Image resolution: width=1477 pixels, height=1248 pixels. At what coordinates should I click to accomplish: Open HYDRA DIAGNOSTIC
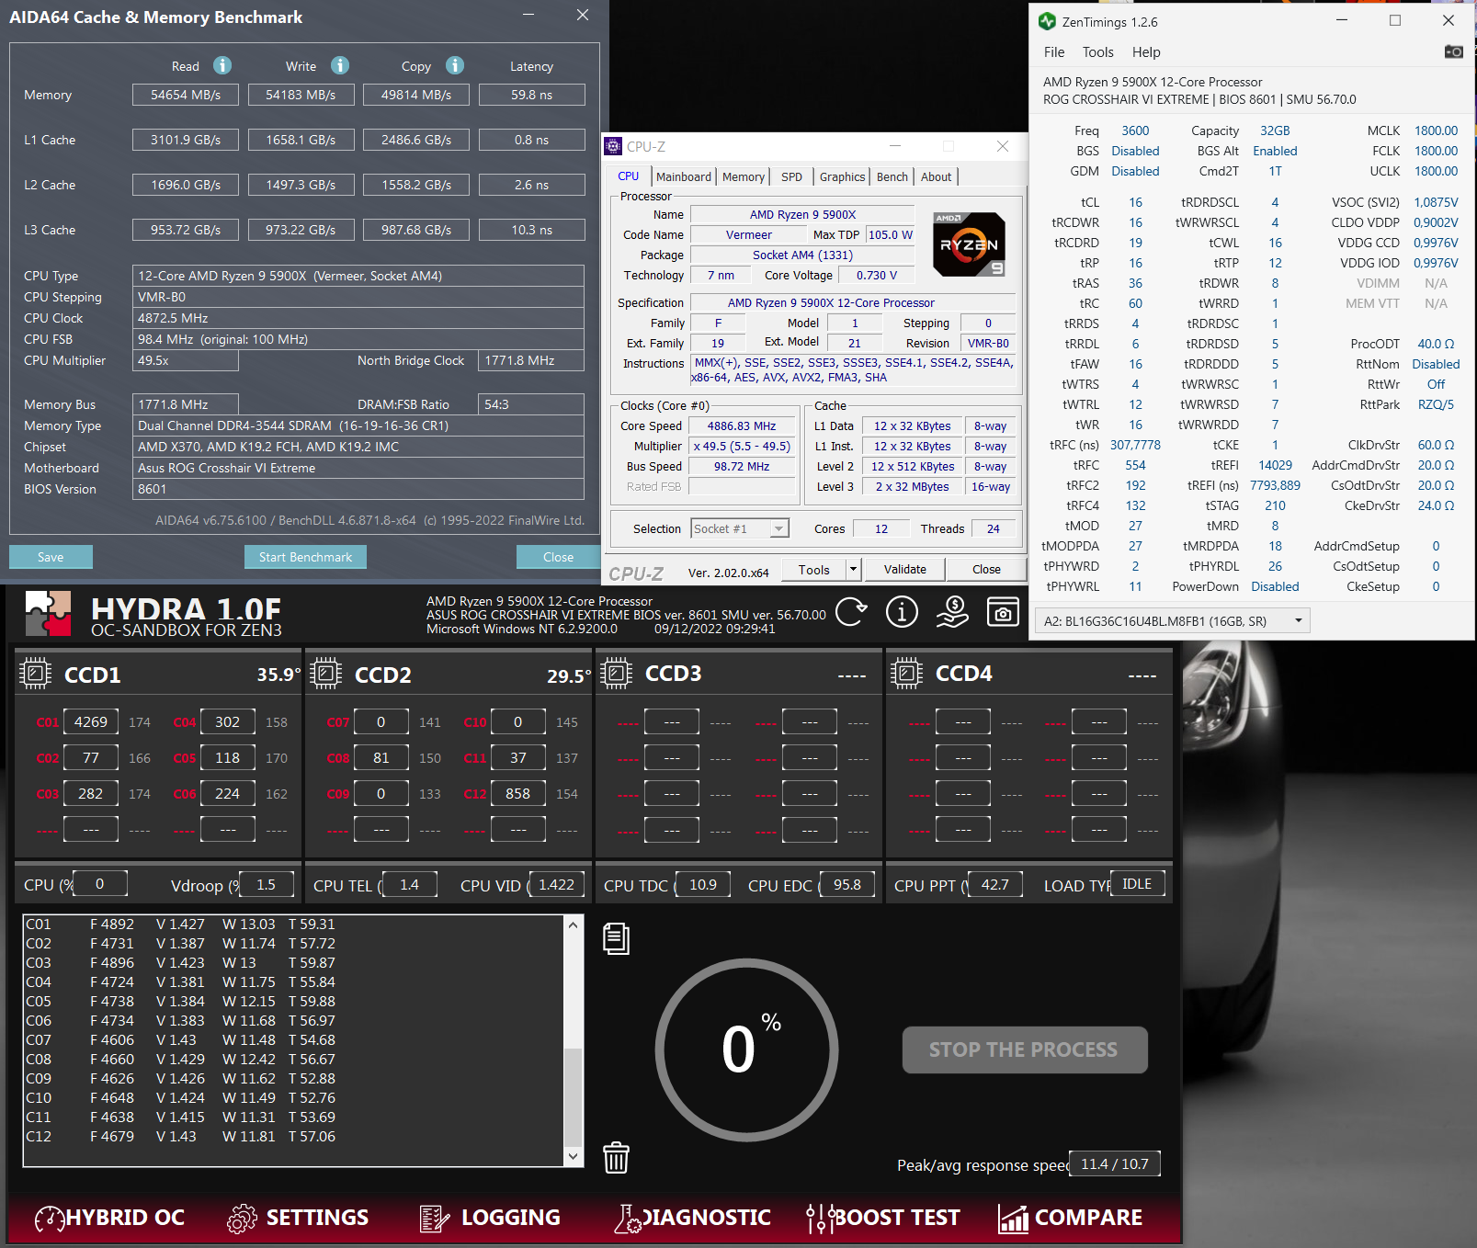(x=692, y=1218)
